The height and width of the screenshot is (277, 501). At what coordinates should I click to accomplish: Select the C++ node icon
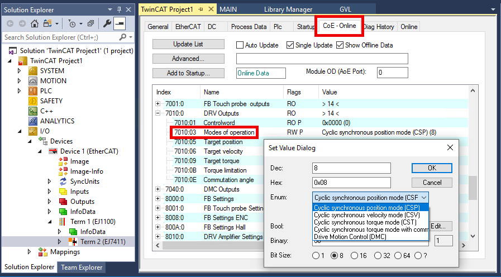click(x=33, y=111)
